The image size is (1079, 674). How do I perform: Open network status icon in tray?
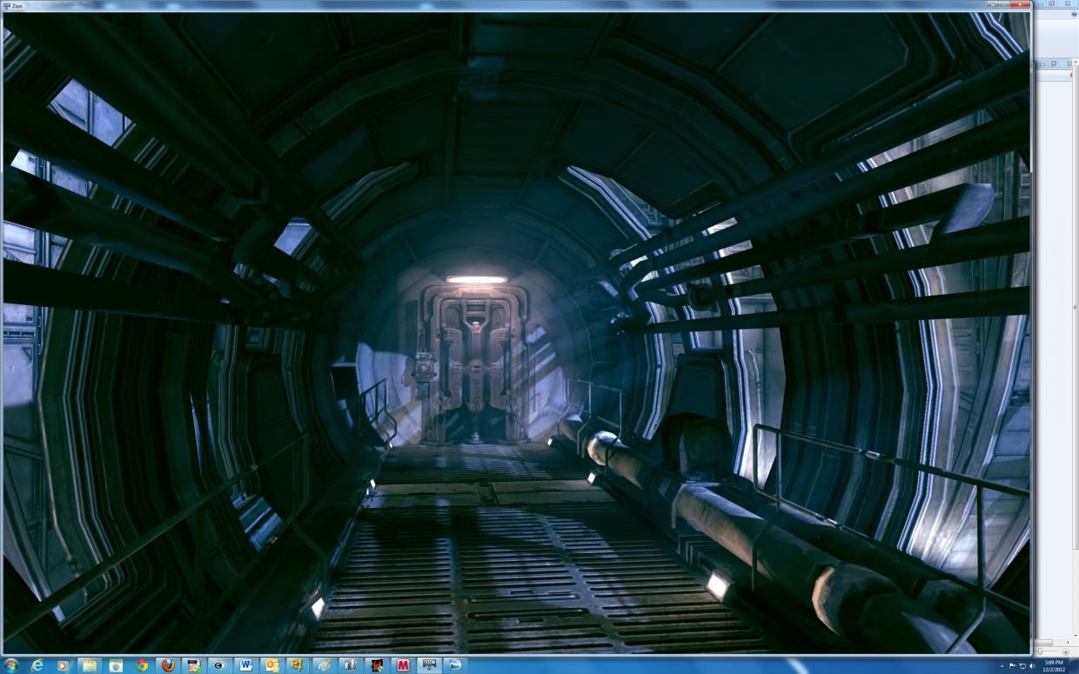coord(1022,666)
